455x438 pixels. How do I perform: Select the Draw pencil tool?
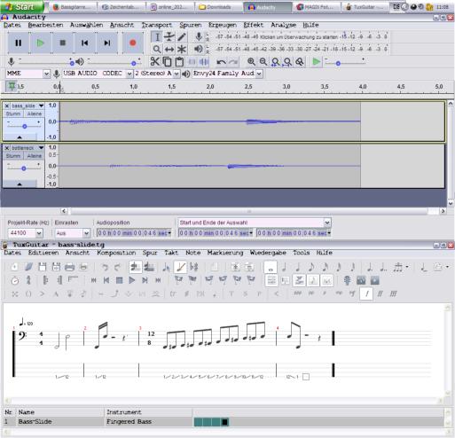pos(182,37)
